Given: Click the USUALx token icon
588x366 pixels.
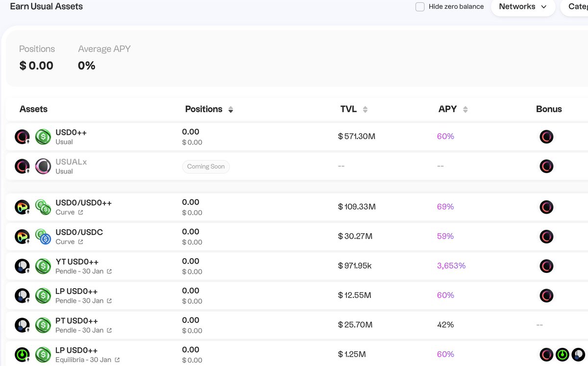Looking at the screenshot, I should 43,166.
